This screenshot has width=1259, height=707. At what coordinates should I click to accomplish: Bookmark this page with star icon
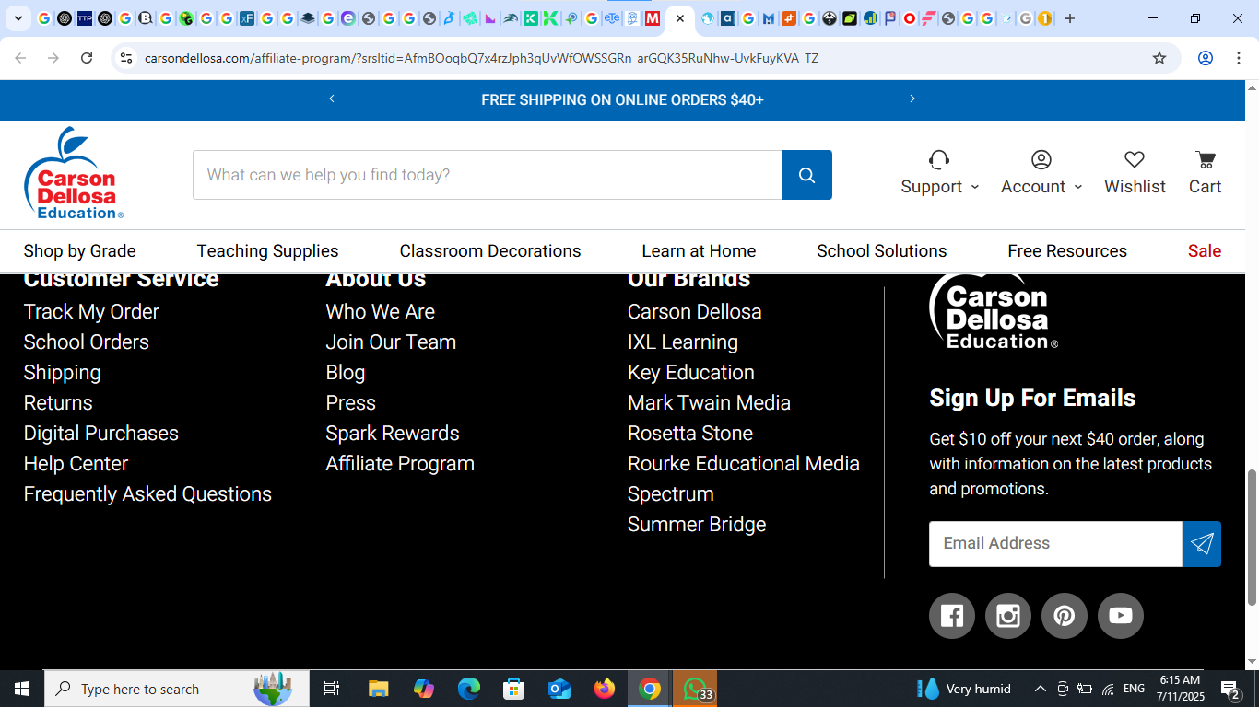click(1159, 58)
